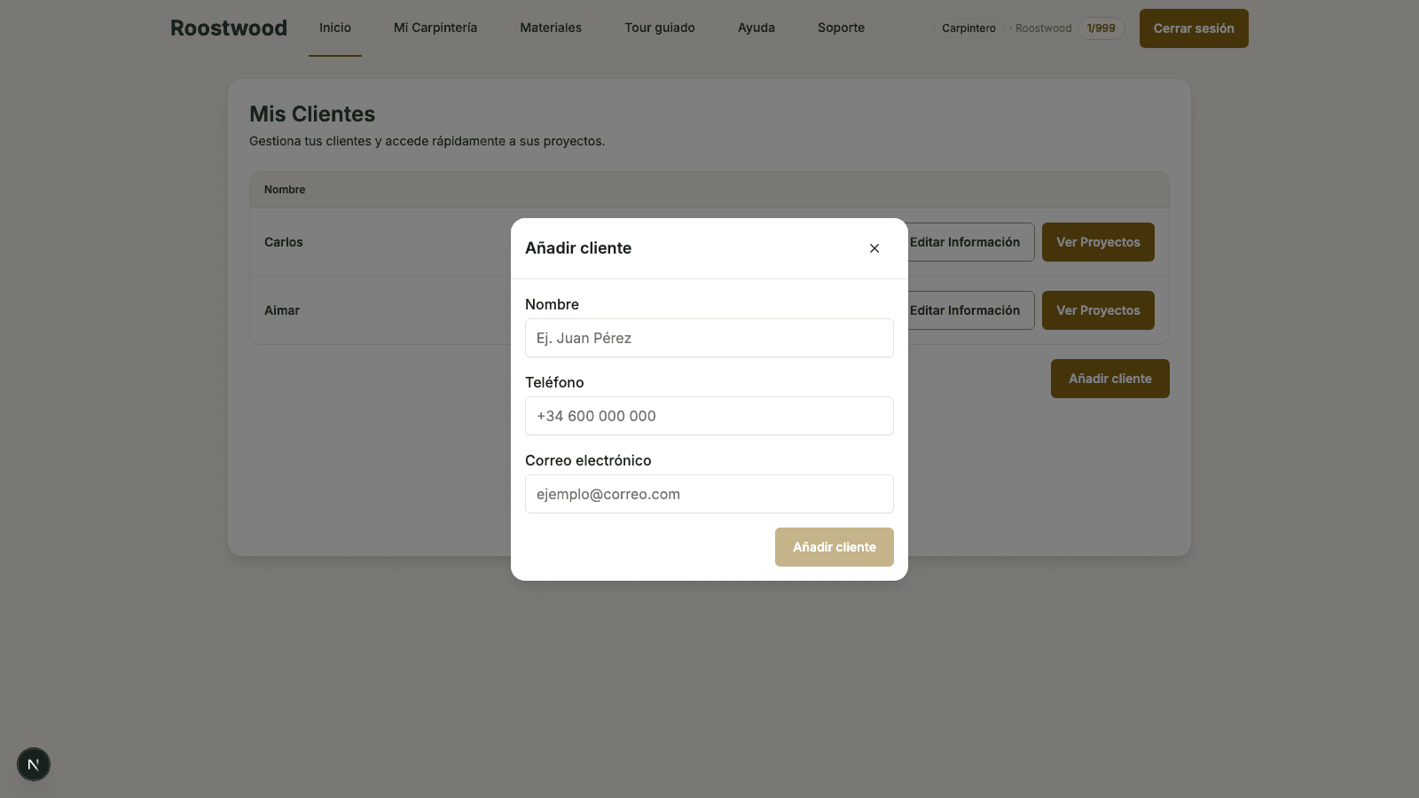Open the Materiales nav item
1419x798 pixels.
tap(551, 27)
